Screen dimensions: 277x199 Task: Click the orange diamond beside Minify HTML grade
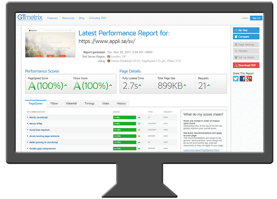[x=139, y=124]
